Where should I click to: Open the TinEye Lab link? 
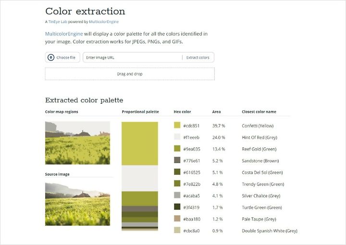(58, 22)
